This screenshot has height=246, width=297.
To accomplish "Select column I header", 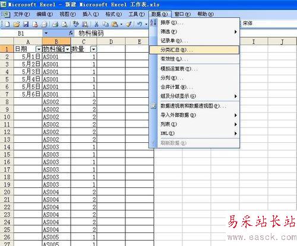I will coord(254,41).
